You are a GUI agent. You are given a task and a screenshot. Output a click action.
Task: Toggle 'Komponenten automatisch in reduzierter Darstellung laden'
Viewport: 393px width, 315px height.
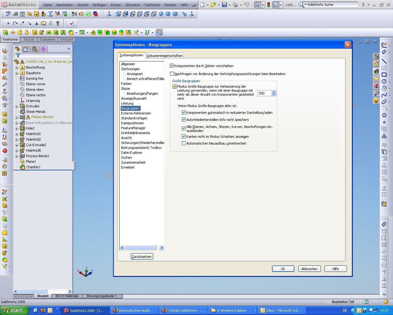coord(184,113)
